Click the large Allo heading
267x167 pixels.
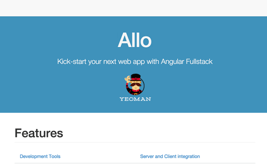tap(134, 40)
